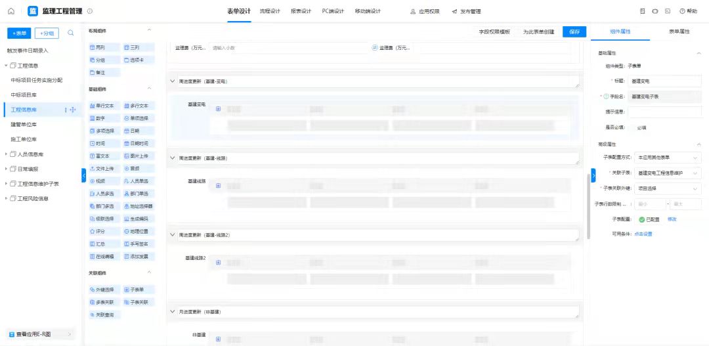Open 应用权限 in the top menu
Screen dimensions: 709x346
(x=425, y=12)
